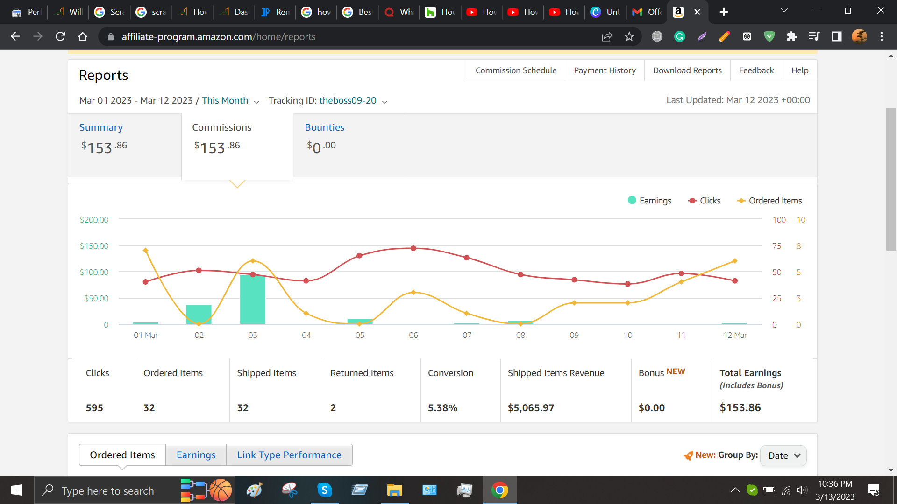The image size is (897, 504).
Task: Open the tab search dropdown arrow
Action: [x=784, y=10]
